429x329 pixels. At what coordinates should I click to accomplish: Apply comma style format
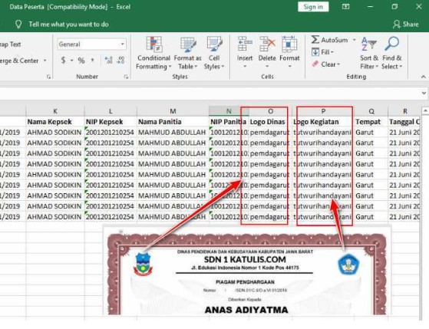92,60
